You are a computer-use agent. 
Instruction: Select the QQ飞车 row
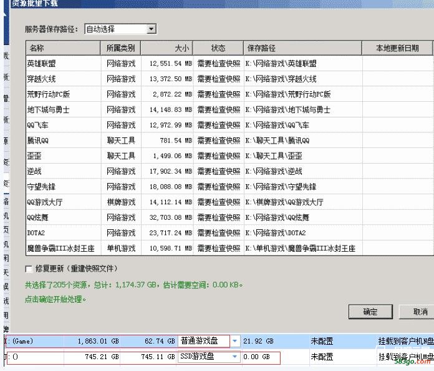click(229, 125)
